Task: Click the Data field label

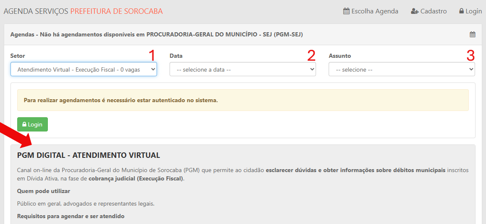Action: [x=176, y=56]
